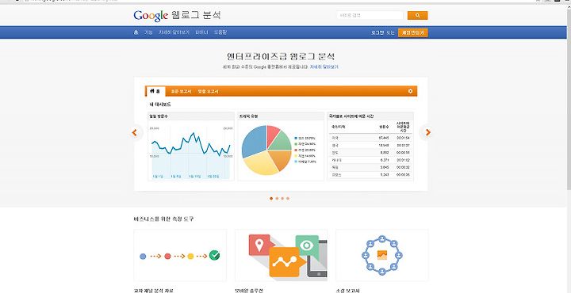Click the yellow legend square by pie chart
Image resolution: width=571 pixels, height=293 pixels.
coord(296,155)
